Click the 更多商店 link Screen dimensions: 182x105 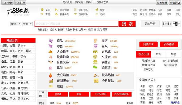tap(175, 102)
